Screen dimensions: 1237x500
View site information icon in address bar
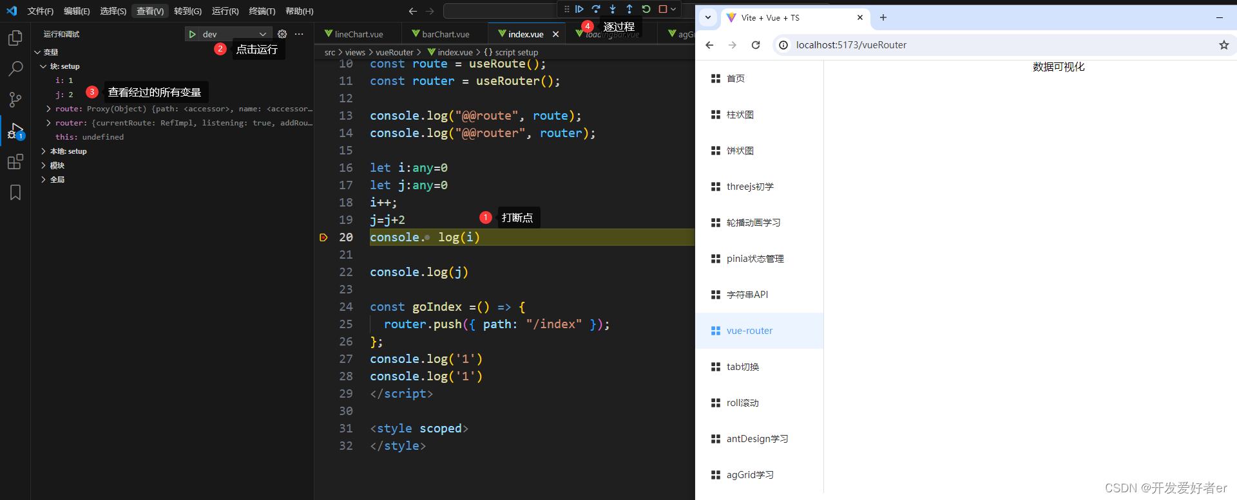(783, 45)
